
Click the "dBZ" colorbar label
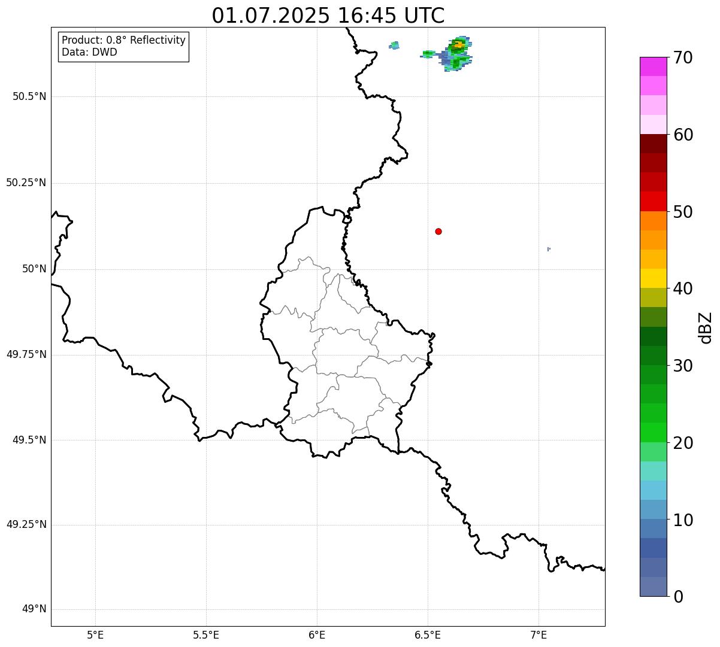[706, 327]
